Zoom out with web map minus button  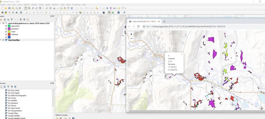point(131,38)
